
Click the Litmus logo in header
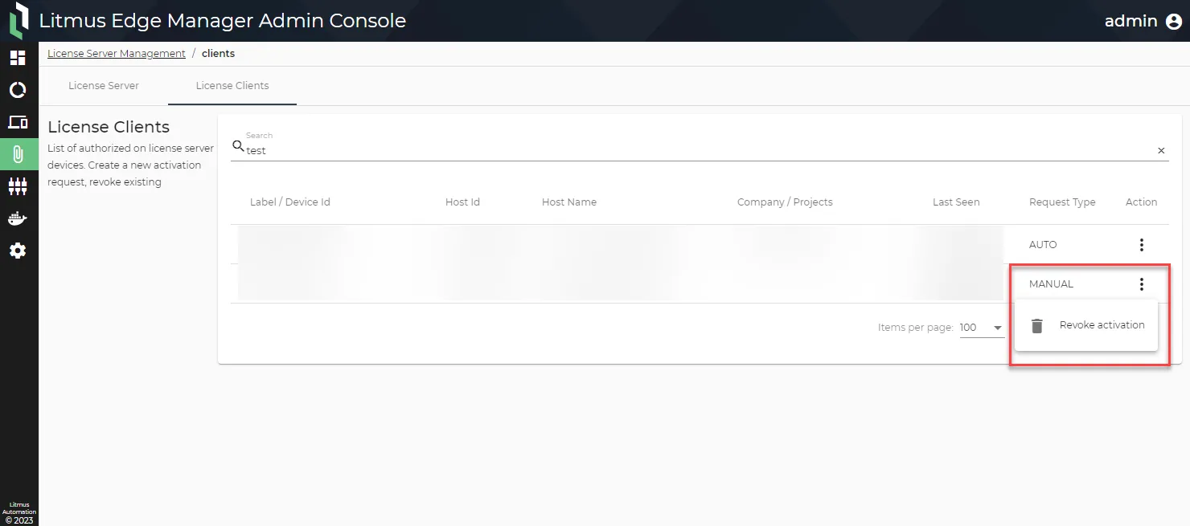(18, 20)
